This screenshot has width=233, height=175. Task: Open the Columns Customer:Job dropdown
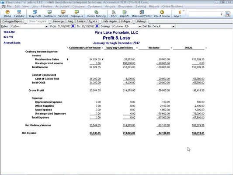click(x=140, y=26)
